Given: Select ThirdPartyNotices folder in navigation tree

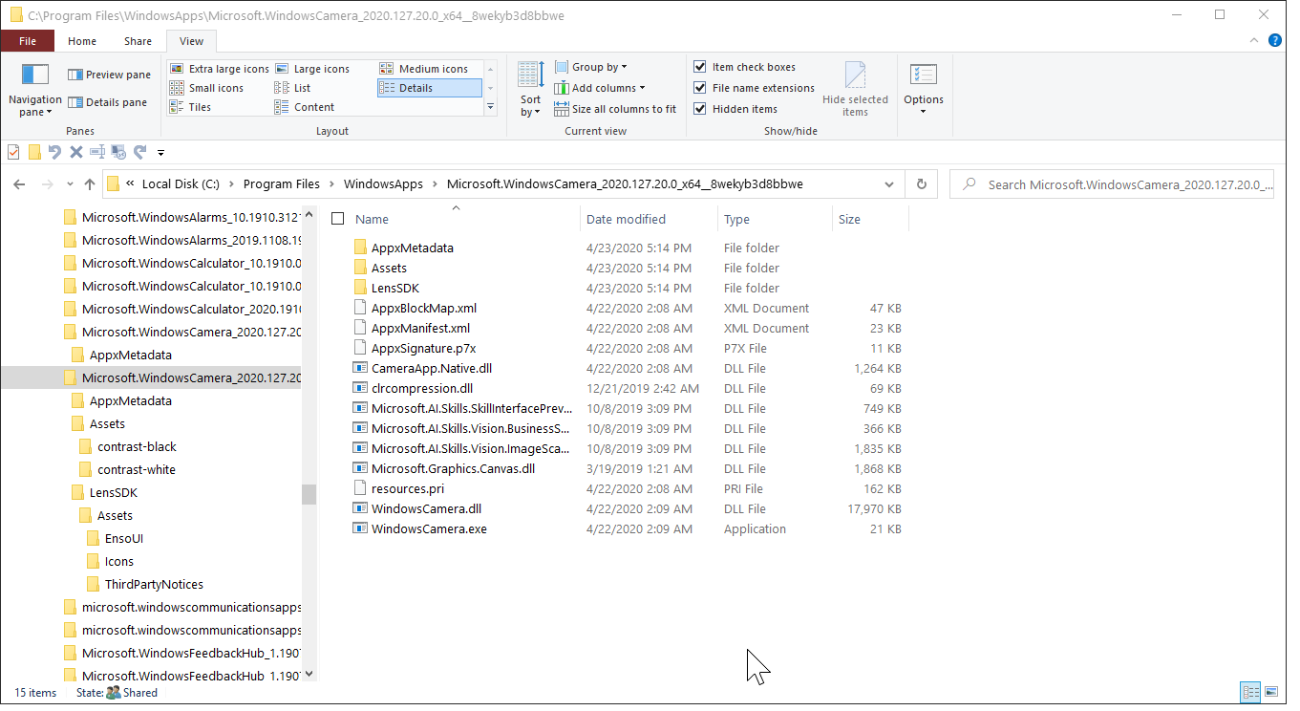Looking at the screenshot, I should click(x=154, y=584).
